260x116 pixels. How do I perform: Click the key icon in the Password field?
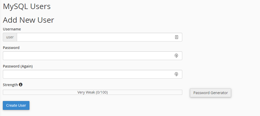(x=176, y=56)
